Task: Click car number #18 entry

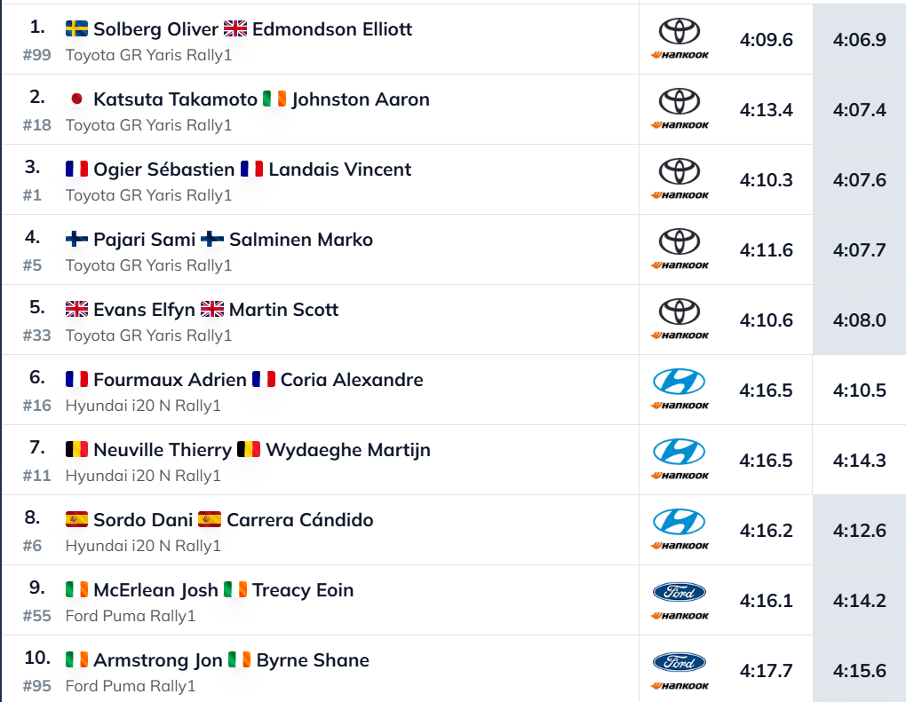Action: click(37, 124)
